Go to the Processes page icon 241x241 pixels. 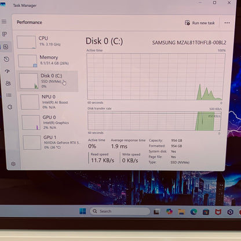[5, 34]
